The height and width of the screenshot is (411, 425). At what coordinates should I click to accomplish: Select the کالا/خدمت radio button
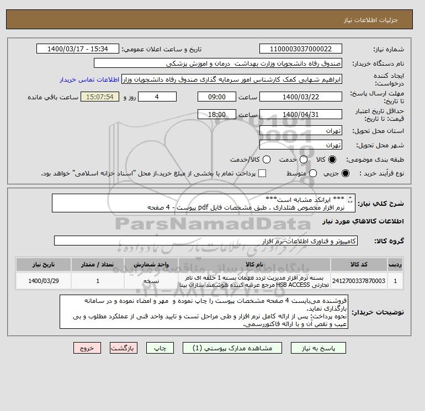click(x=267, y=159)
